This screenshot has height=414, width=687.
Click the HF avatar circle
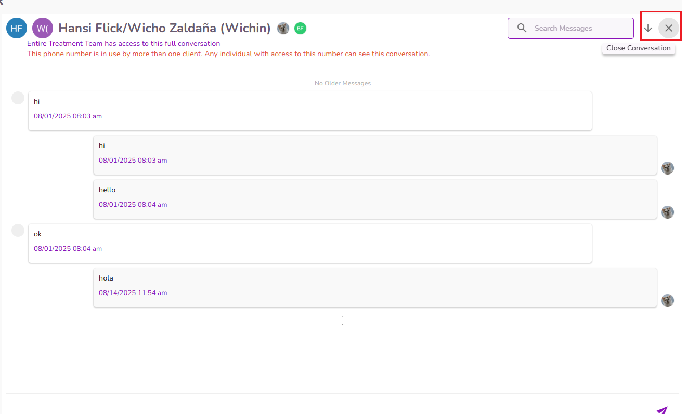17,28
